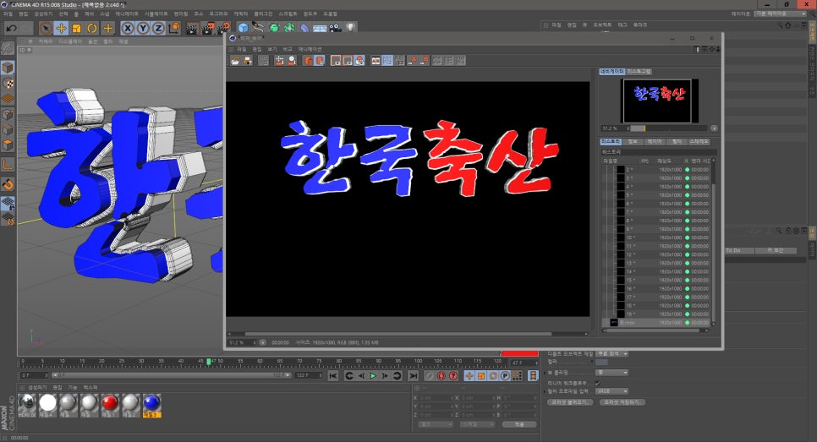Image resolution: width=817 pixels, height=442 pixels.
Task: Click the Deformer icon in main toolbar
Action: tap(304, 28)
